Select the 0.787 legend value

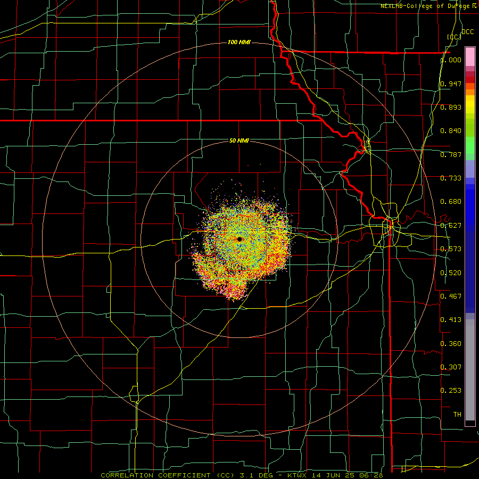pyautogui.click(x=451, y=154)
